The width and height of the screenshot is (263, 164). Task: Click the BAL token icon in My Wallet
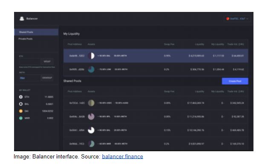click(21, 104)
